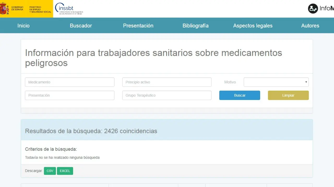Click the InfoMep logo icon

tap(313, 9)
